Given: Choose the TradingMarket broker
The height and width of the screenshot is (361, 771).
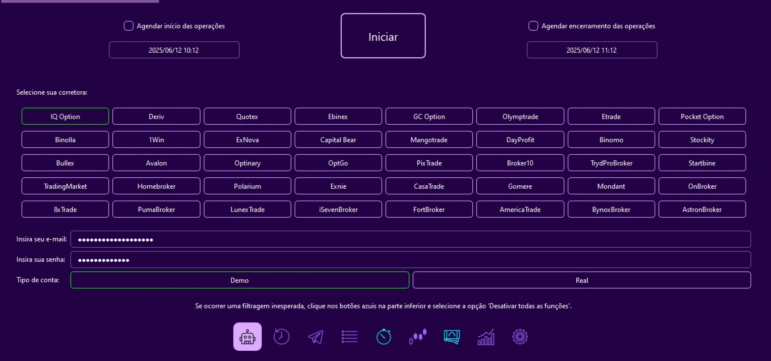Looking at the screenshot, I should click(65, 186).
